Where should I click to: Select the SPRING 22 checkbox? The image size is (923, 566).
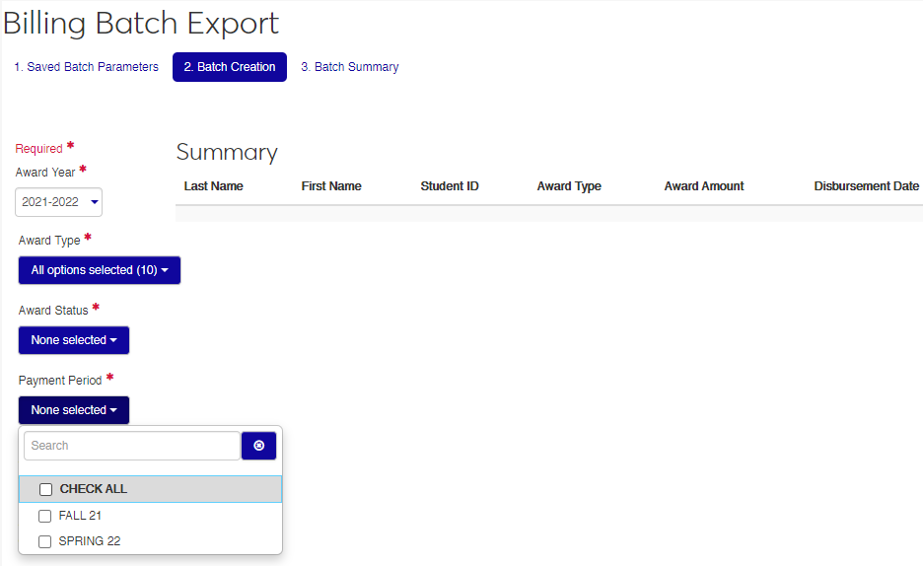coord(44,541)
